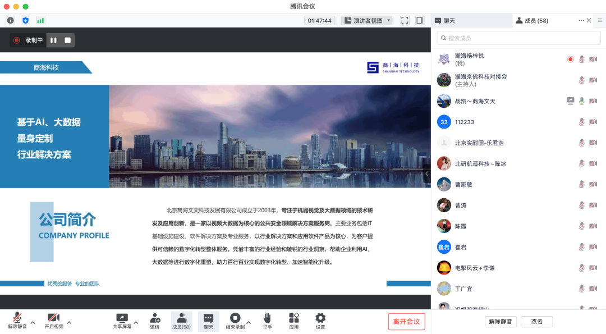Viewport: 606px width, 334px height.
Task: Expand the video options chevron
Action: point(69,323)
